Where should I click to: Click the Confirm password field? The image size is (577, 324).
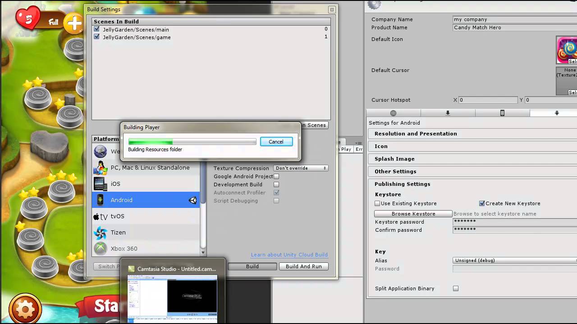515,230
